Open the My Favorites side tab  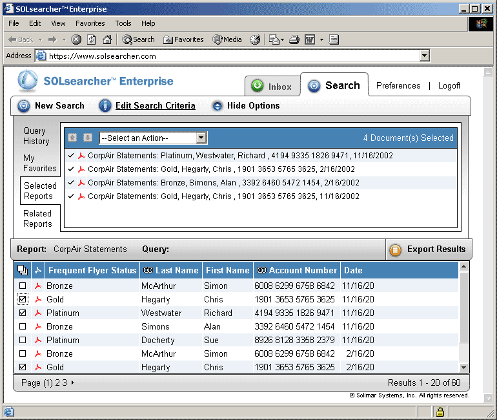click(39, 163)
